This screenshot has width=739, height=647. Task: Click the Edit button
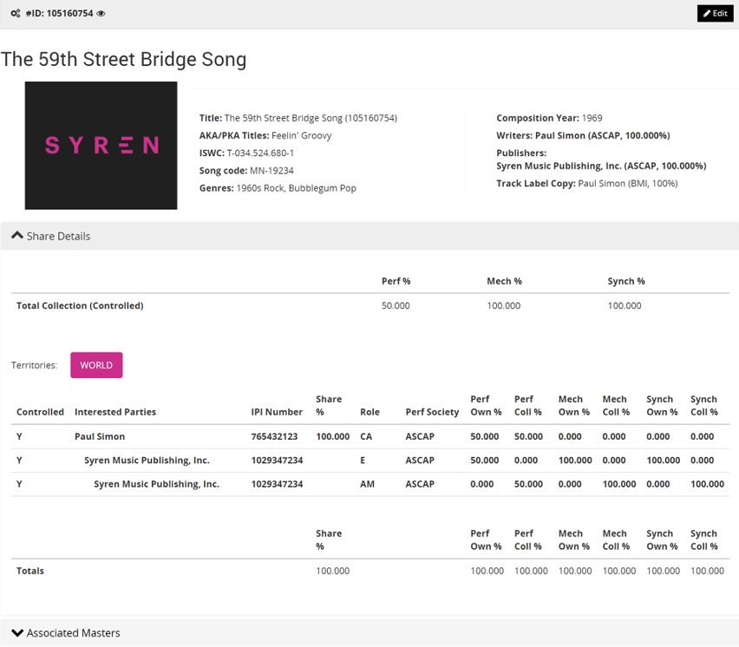[x=715, y=14]
